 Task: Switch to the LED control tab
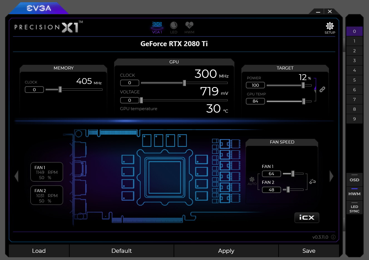click(174, 28)
